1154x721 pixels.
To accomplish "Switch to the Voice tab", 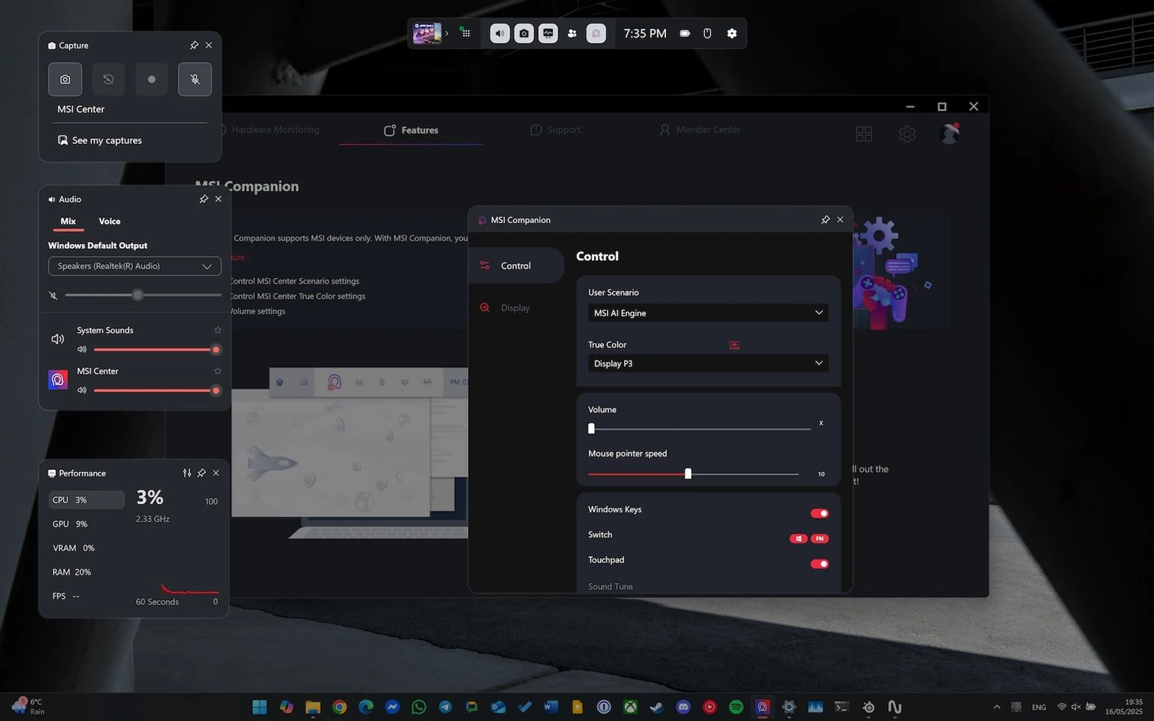I will pyautogui.click(x=109, y=221).
